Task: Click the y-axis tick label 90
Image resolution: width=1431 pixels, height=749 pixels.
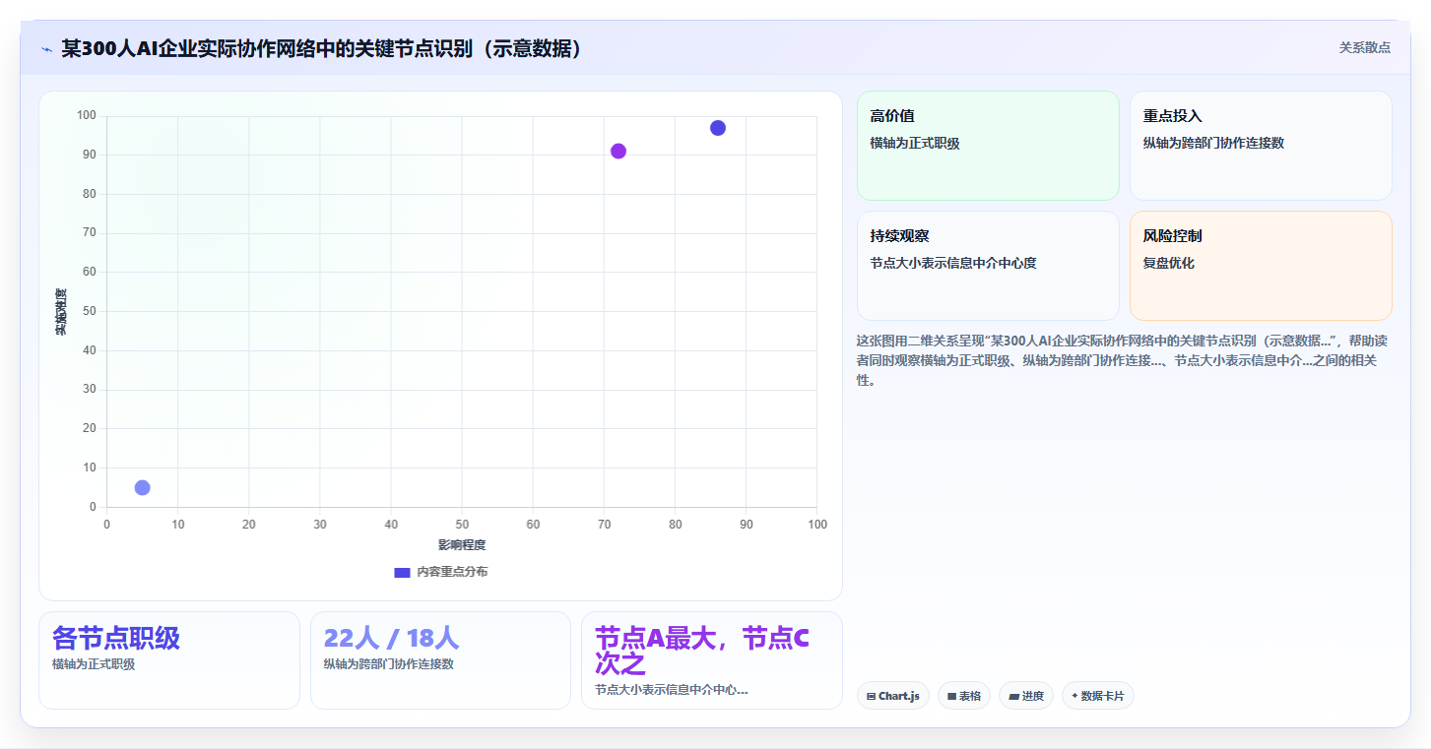Action: pos(90,155)
